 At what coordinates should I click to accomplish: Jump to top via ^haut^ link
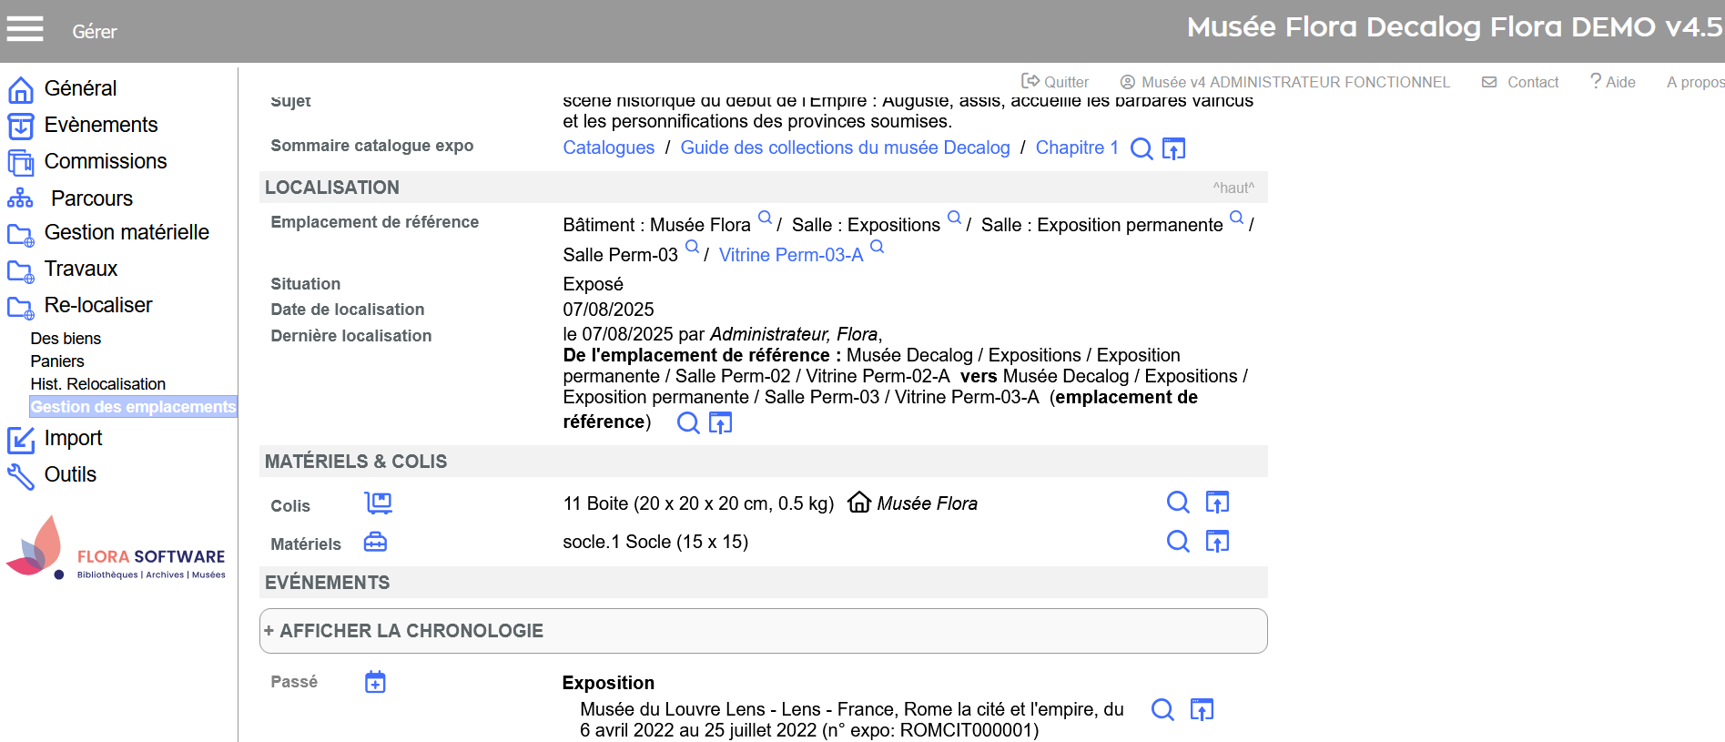click(x=1233, y=188)
